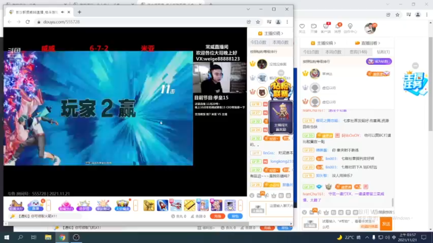Open Windows taskbar search
Viewport: 433px width, 243px height.
[x=20, y=237]
